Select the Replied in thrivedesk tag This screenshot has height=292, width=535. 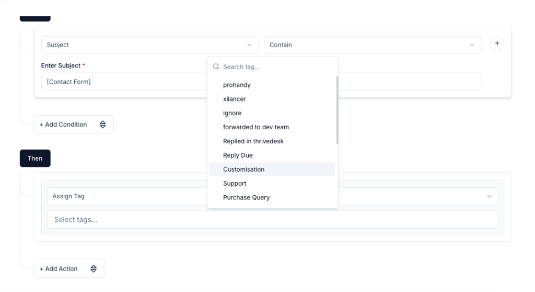pos(253,141)
